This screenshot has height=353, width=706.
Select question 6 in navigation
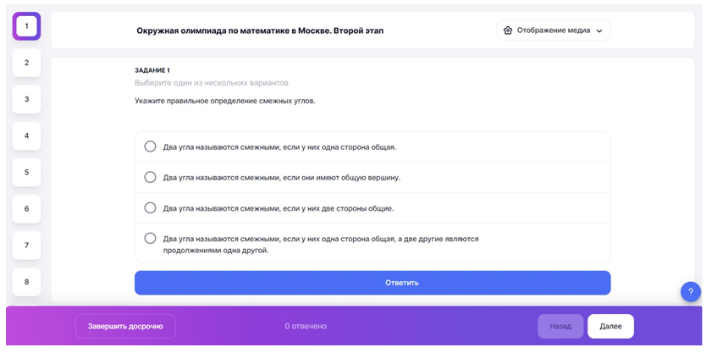(x=26, y=208)
